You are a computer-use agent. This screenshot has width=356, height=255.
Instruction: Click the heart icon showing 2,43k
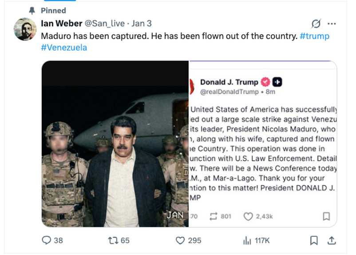tap(248, 216)
